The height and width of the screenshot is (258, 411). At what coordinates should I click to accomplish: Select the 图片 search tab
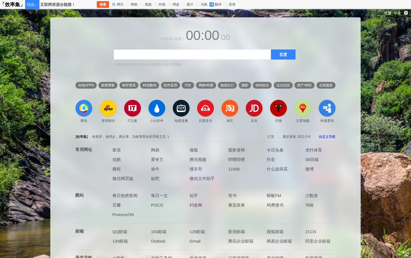[188, 4]
